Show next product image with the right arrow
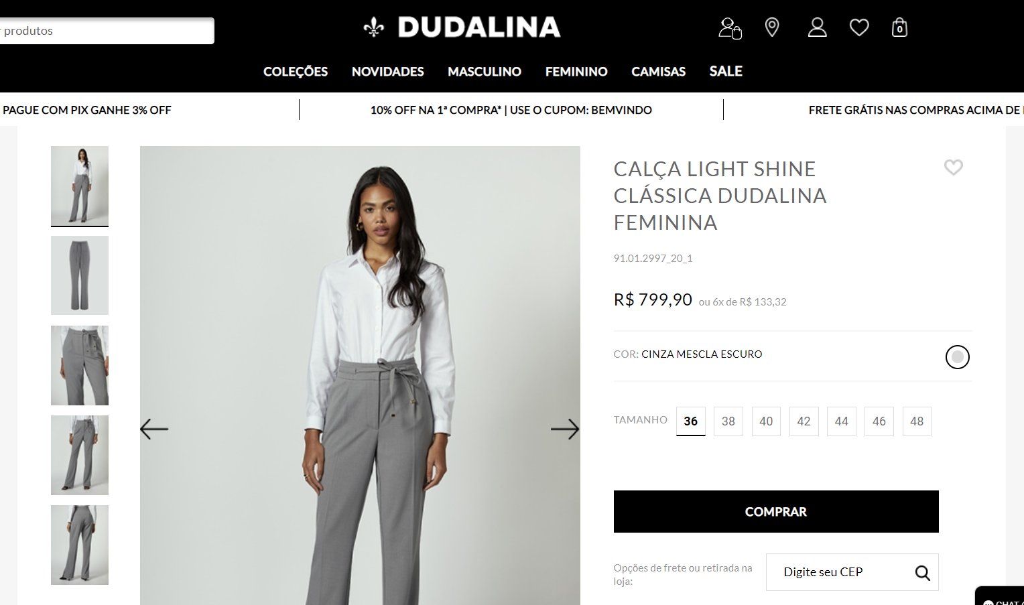Viewport: 1024px width, 605px height. tap(565, 429)
